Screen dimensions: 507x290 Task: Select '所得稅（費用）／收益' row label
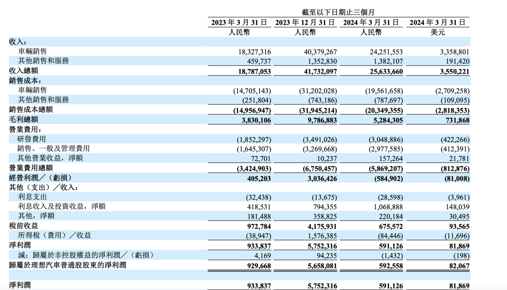(54, 236)
